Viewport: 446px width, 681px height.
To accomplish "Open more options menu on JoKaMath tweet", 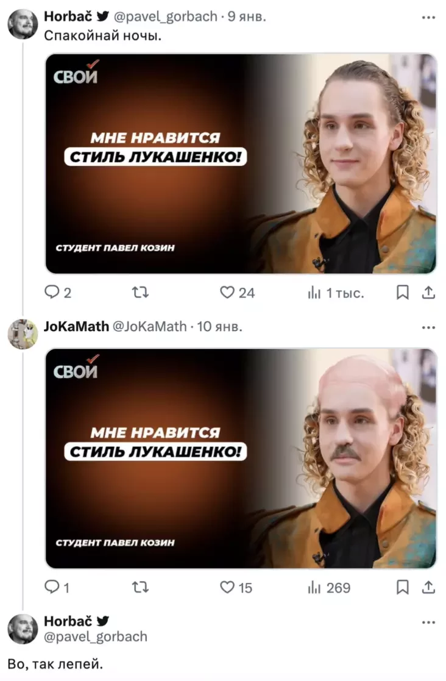I will pos(428,327).
